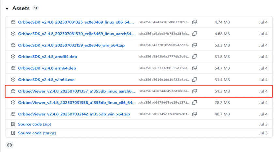Download OrbbecSDK linux_aarch64 asset
The height and width of the screenshot is (152, 276).
pos(77,34)
